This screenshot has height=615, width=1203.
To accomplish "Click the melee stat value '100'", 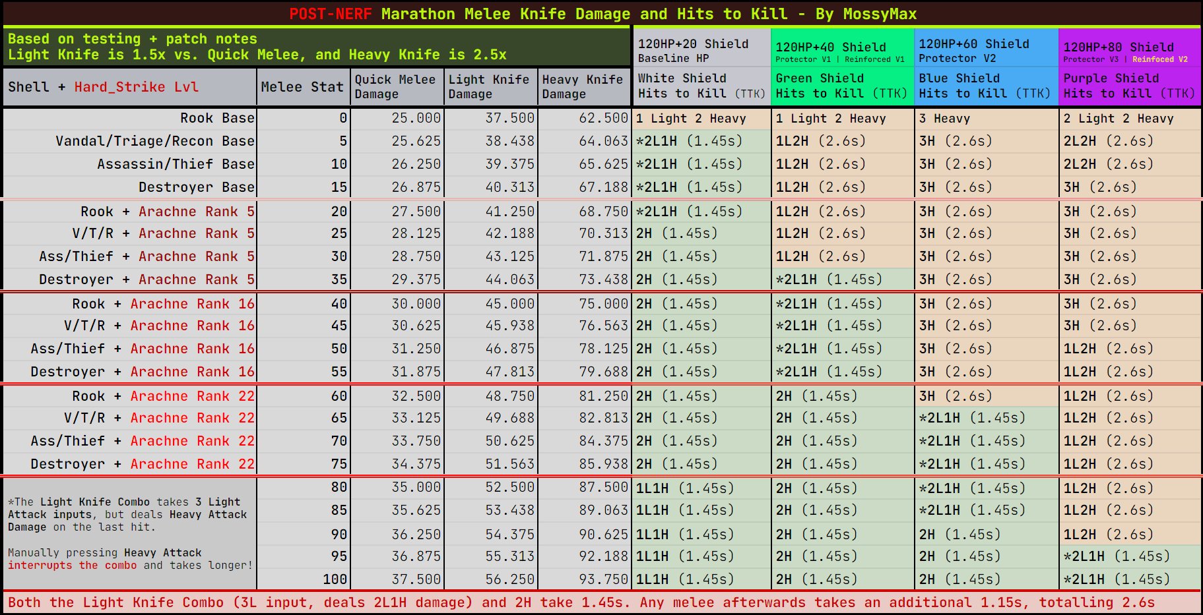I will click(x=335, y=579).
